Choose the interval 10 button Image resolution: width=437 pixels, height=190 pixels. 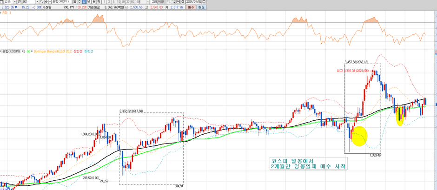tap(119, 1)
